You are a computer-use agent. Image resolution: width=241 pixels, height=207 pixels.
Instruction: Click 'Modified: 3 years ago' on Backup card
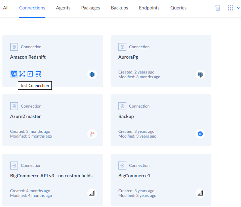(137, 136)
